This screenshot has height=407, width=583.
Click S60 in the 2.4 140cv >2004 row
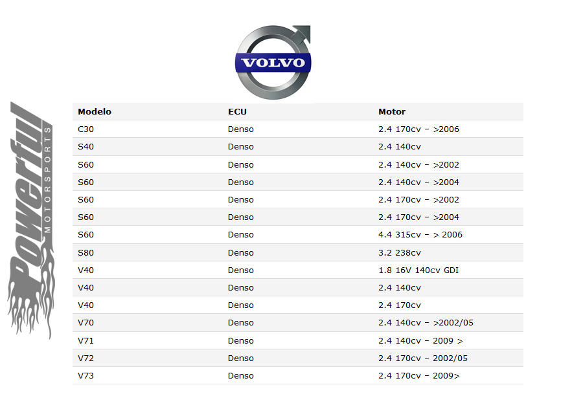point(86,182)
